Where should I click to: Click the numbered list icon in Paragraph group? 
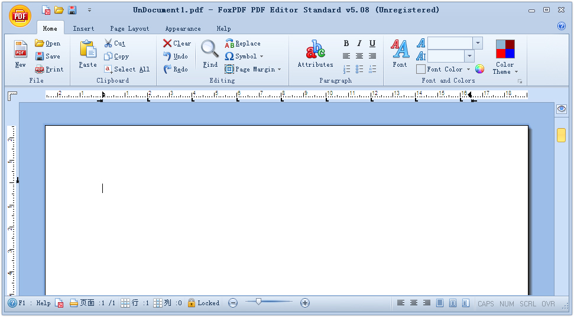click(346, 68)
